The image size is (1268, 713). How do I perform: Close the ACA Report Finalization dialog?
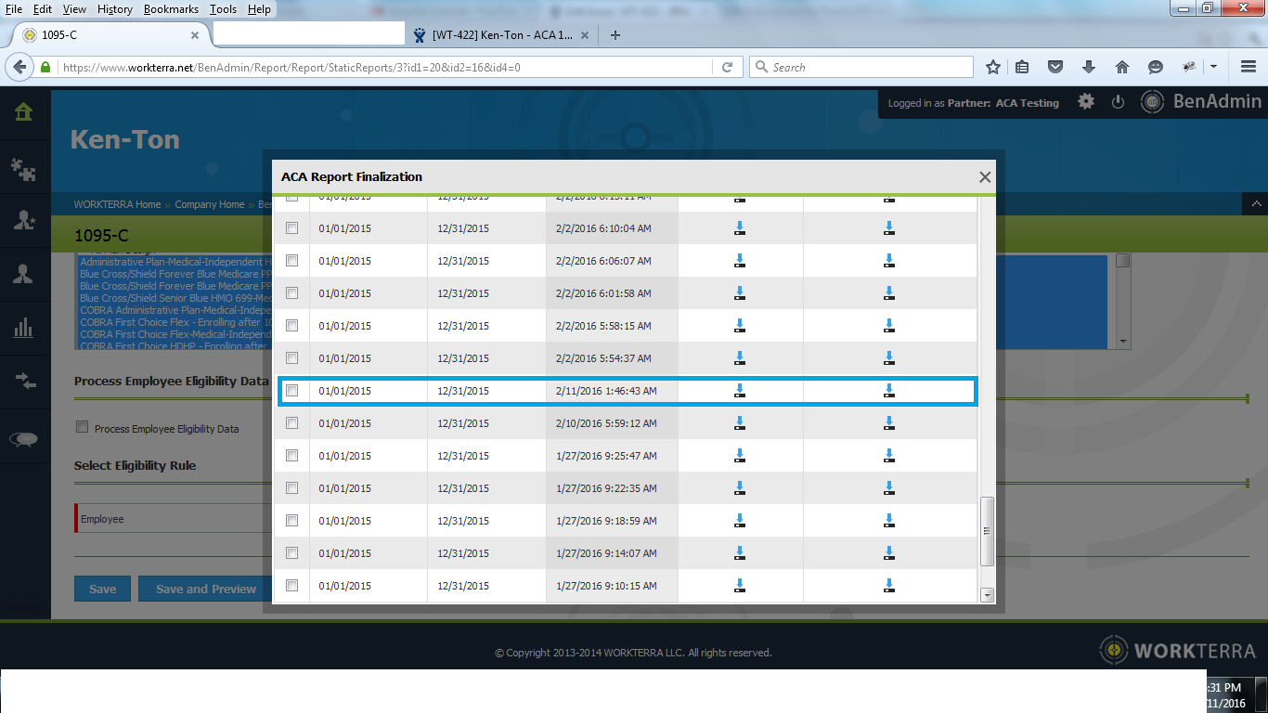pos(985,177)
